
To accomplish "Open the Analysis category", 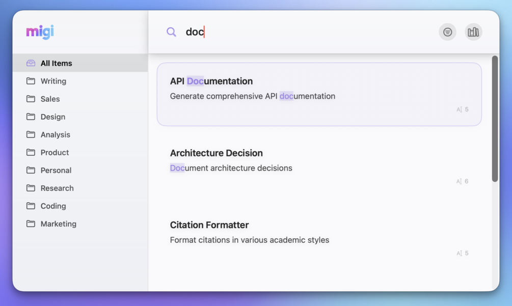I will (55, 134).
